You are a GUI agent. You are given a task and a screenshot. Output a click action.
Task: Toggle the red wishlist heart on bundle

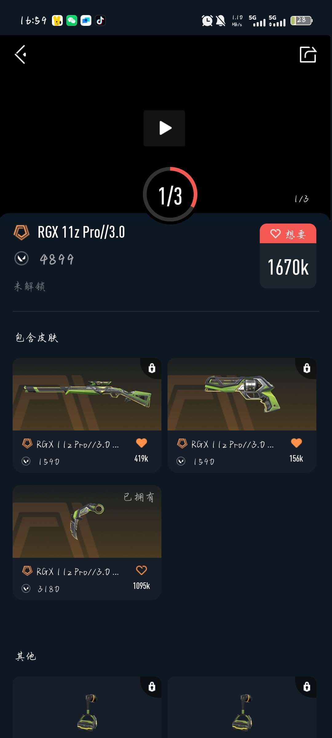pos(288,234)
